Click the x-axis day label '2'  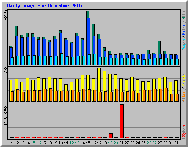tap(18, 143)
